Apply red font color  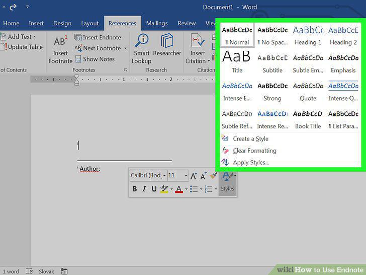click(179, 189)
